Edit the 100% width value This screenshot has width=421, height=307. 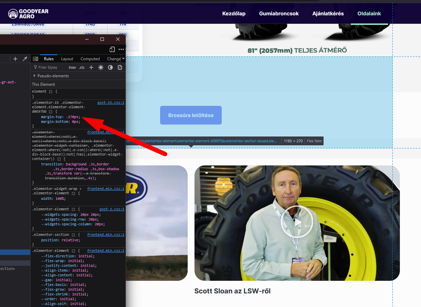(x=60, y=198)
